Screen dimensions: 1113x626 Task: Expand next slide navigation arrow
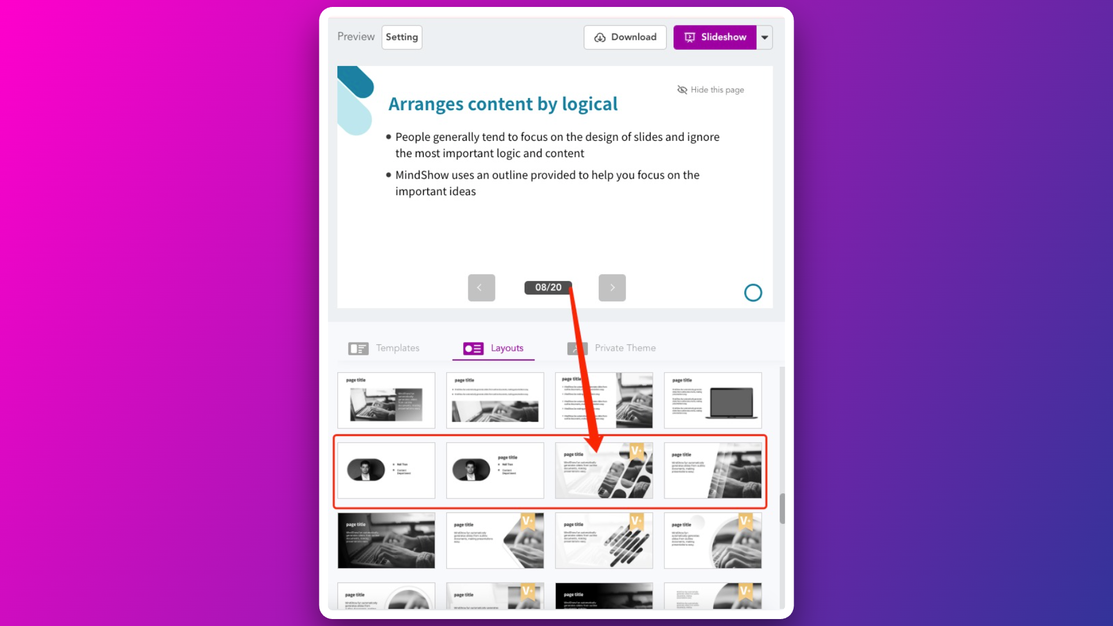click(612, 287)
